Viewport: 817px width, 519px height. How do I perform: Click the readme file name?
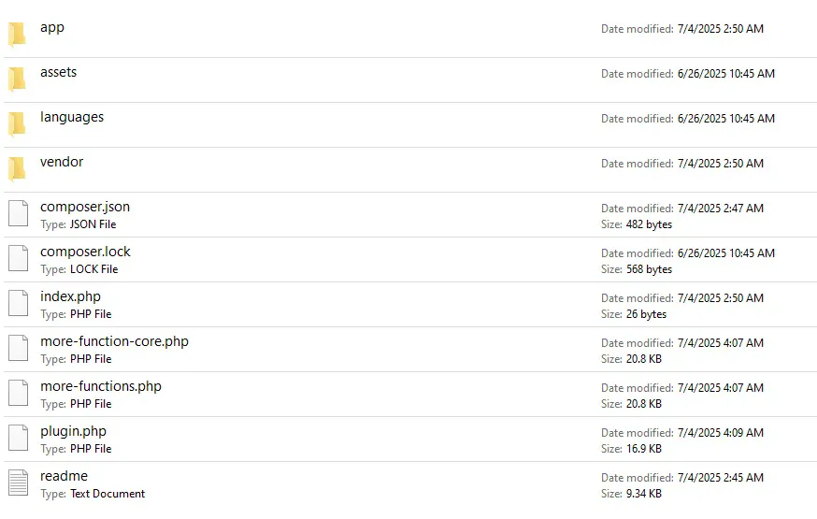[64, 476]
